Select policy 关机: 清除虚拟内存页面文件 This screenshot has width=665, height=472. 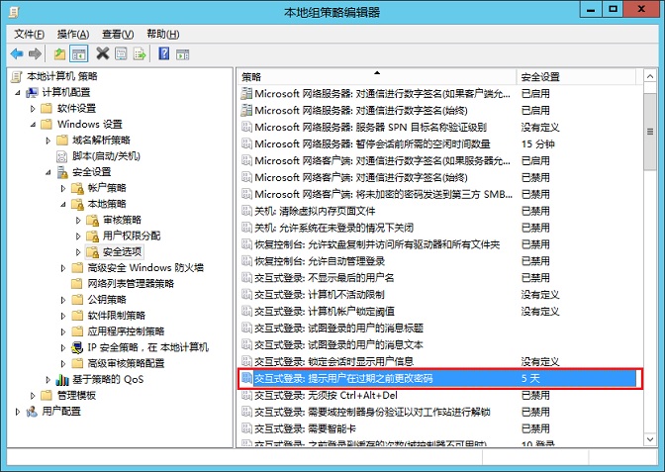(315, 211)
